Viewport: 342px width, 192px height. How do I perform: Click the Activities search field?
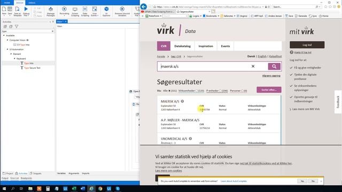[26, 31]
